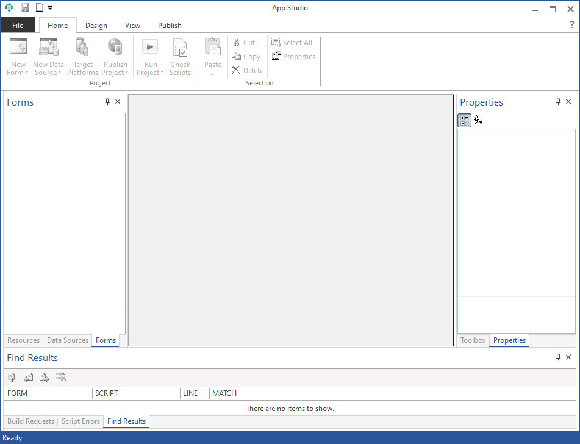
Task: Switch to the Data Sources panel tab
Action: coord(68,340)
